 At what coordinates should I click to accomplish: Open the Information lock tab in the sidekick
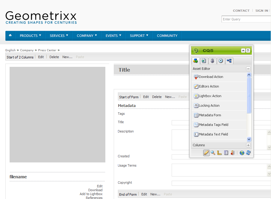point(212,61)
